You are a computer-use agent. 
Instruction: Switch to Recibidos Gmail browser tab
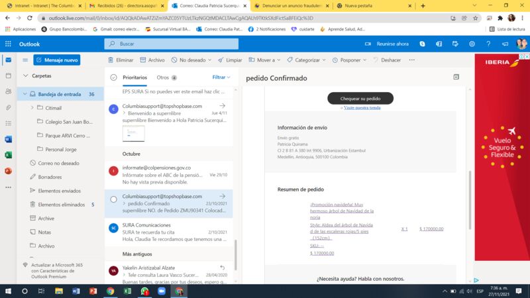[x=127, y=6]
